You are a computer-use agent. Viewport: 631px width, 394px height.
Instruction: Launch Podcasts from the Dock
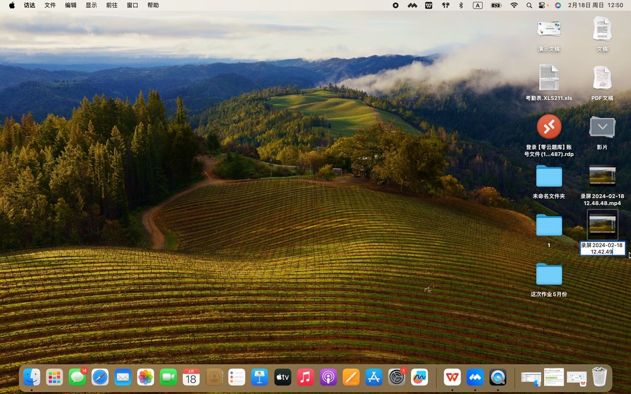328,377
